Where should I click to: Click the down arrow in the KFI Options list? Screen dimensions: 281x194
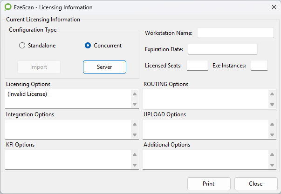pyautogui.click(x=135, y=165)
